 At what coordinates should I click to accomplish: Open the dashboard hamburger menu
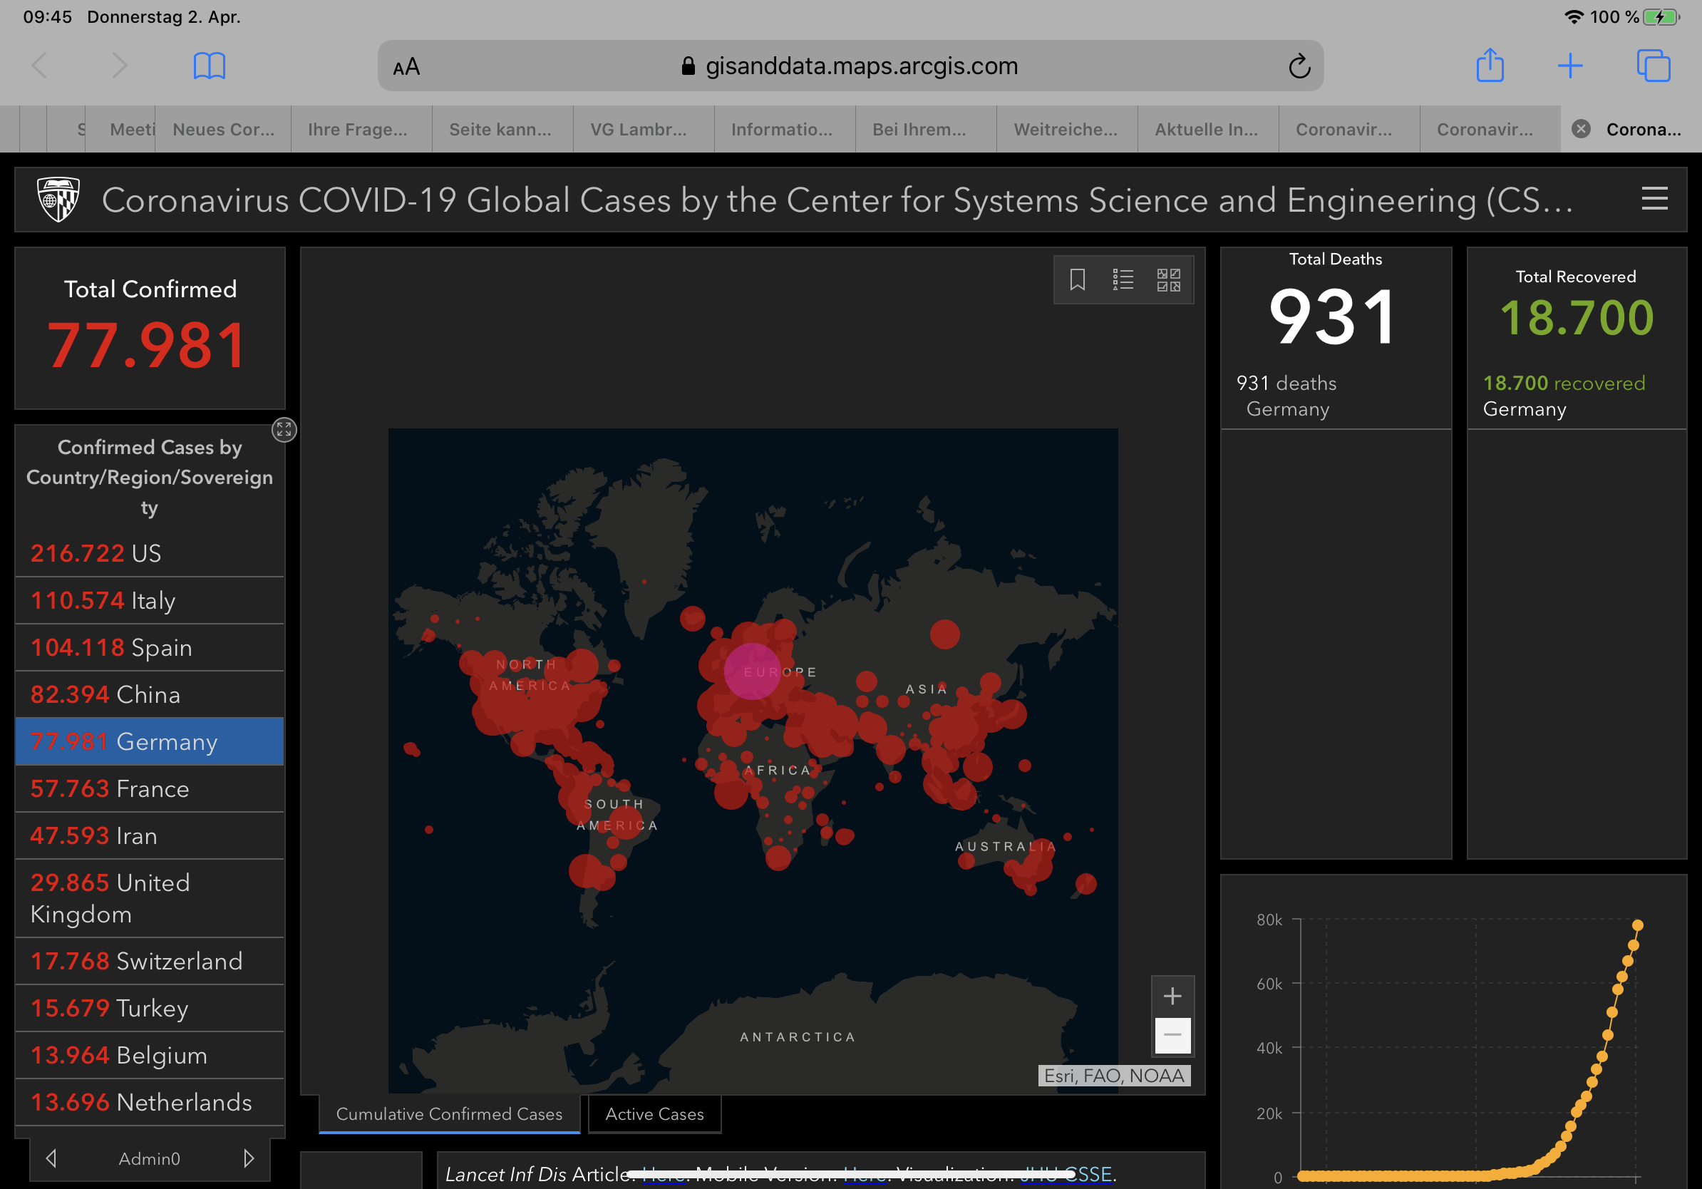click(1654, 199)
